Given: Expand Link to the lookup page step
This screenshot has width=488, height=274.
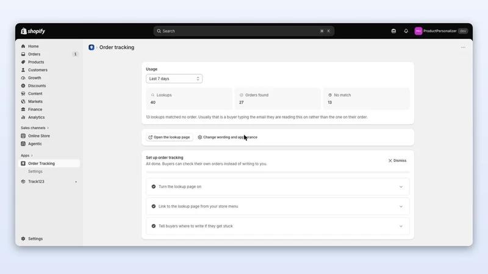Looking at the screenshot, I should (x=401, y=206).
